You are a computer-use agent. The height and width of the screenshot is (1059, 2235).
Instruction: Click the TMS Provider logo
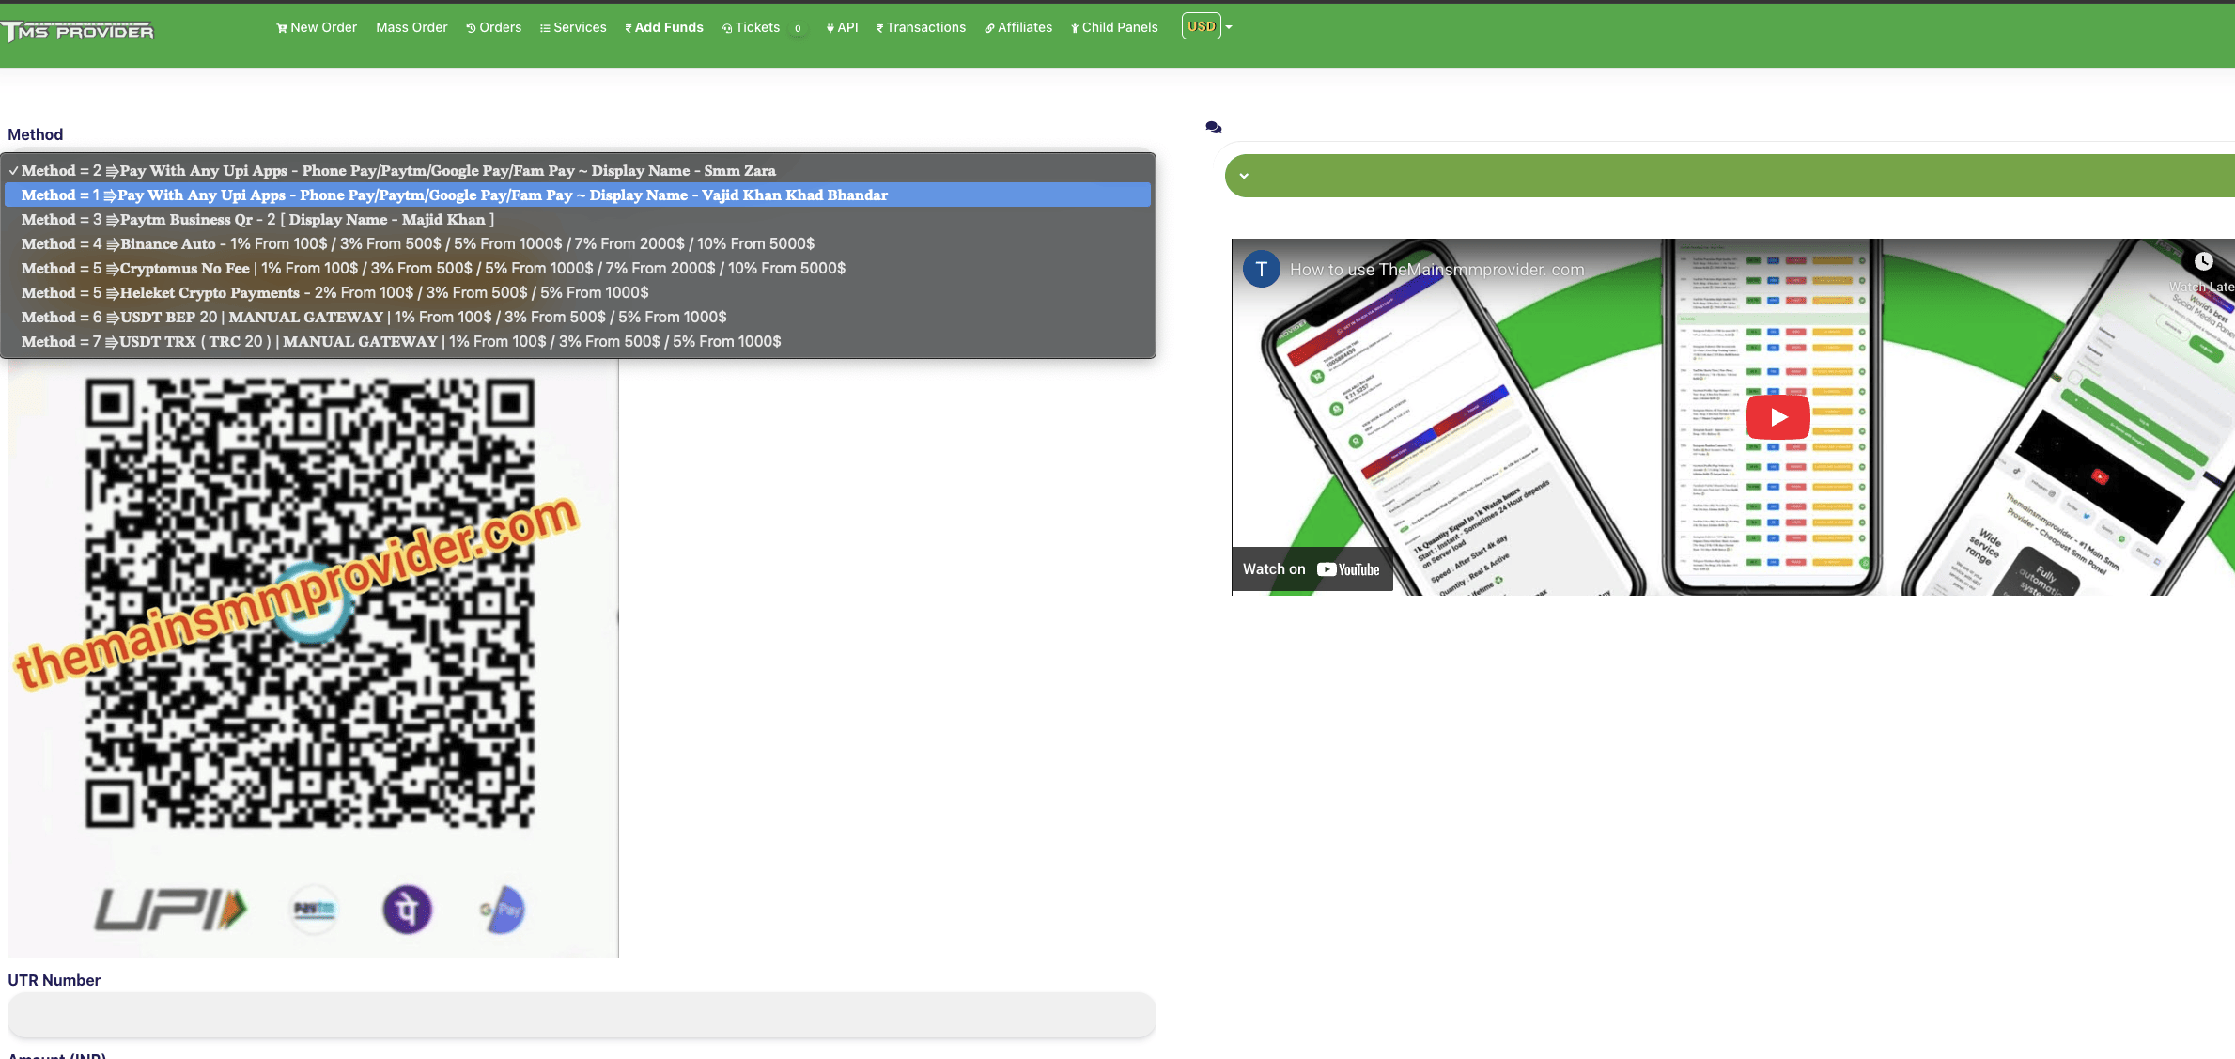point(78,32)
